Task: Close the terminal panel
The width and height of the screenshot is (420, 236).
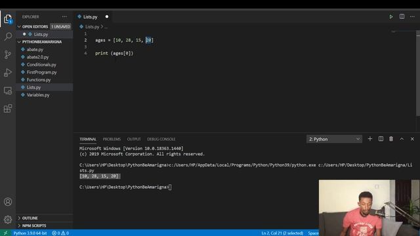Action: pos(412,139)
